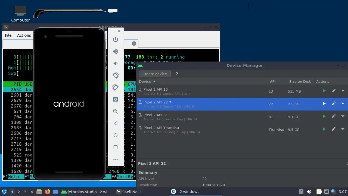Click F1 Help in htop footer
This screenshot has width=348, height=196.
pos(11,177)
